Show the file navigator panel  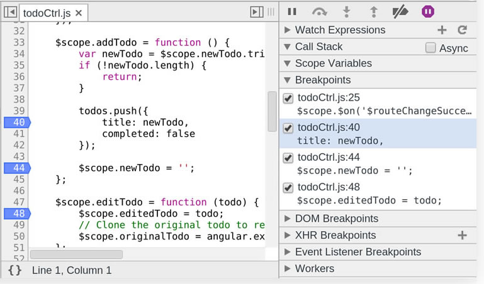(x=10, y=13)
